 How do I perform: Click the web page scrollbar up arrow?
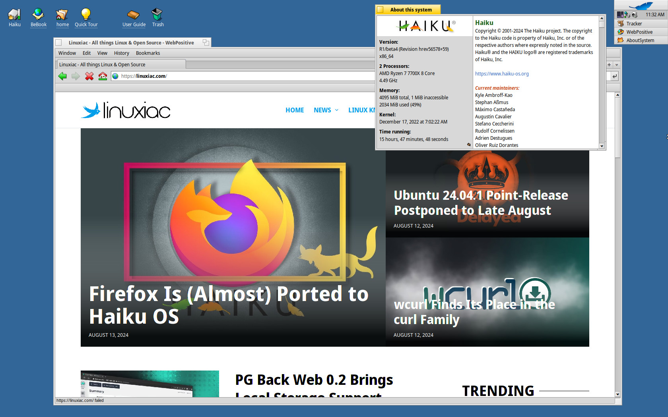pyautogui.click(x=618, y=95)
